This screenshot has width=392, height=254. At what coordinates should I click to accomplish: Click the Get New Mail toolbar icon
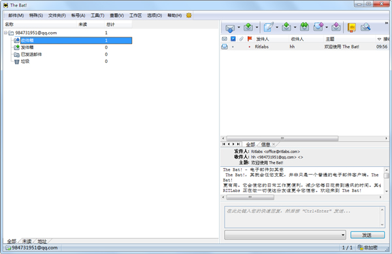[x=230, y=27]
